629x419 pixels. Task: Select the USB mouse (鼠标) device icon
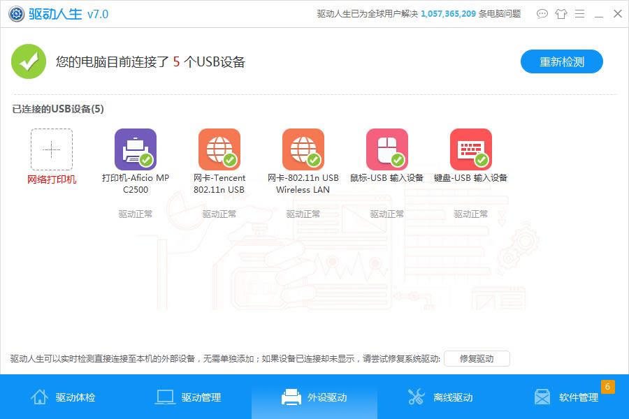(387, 149)
